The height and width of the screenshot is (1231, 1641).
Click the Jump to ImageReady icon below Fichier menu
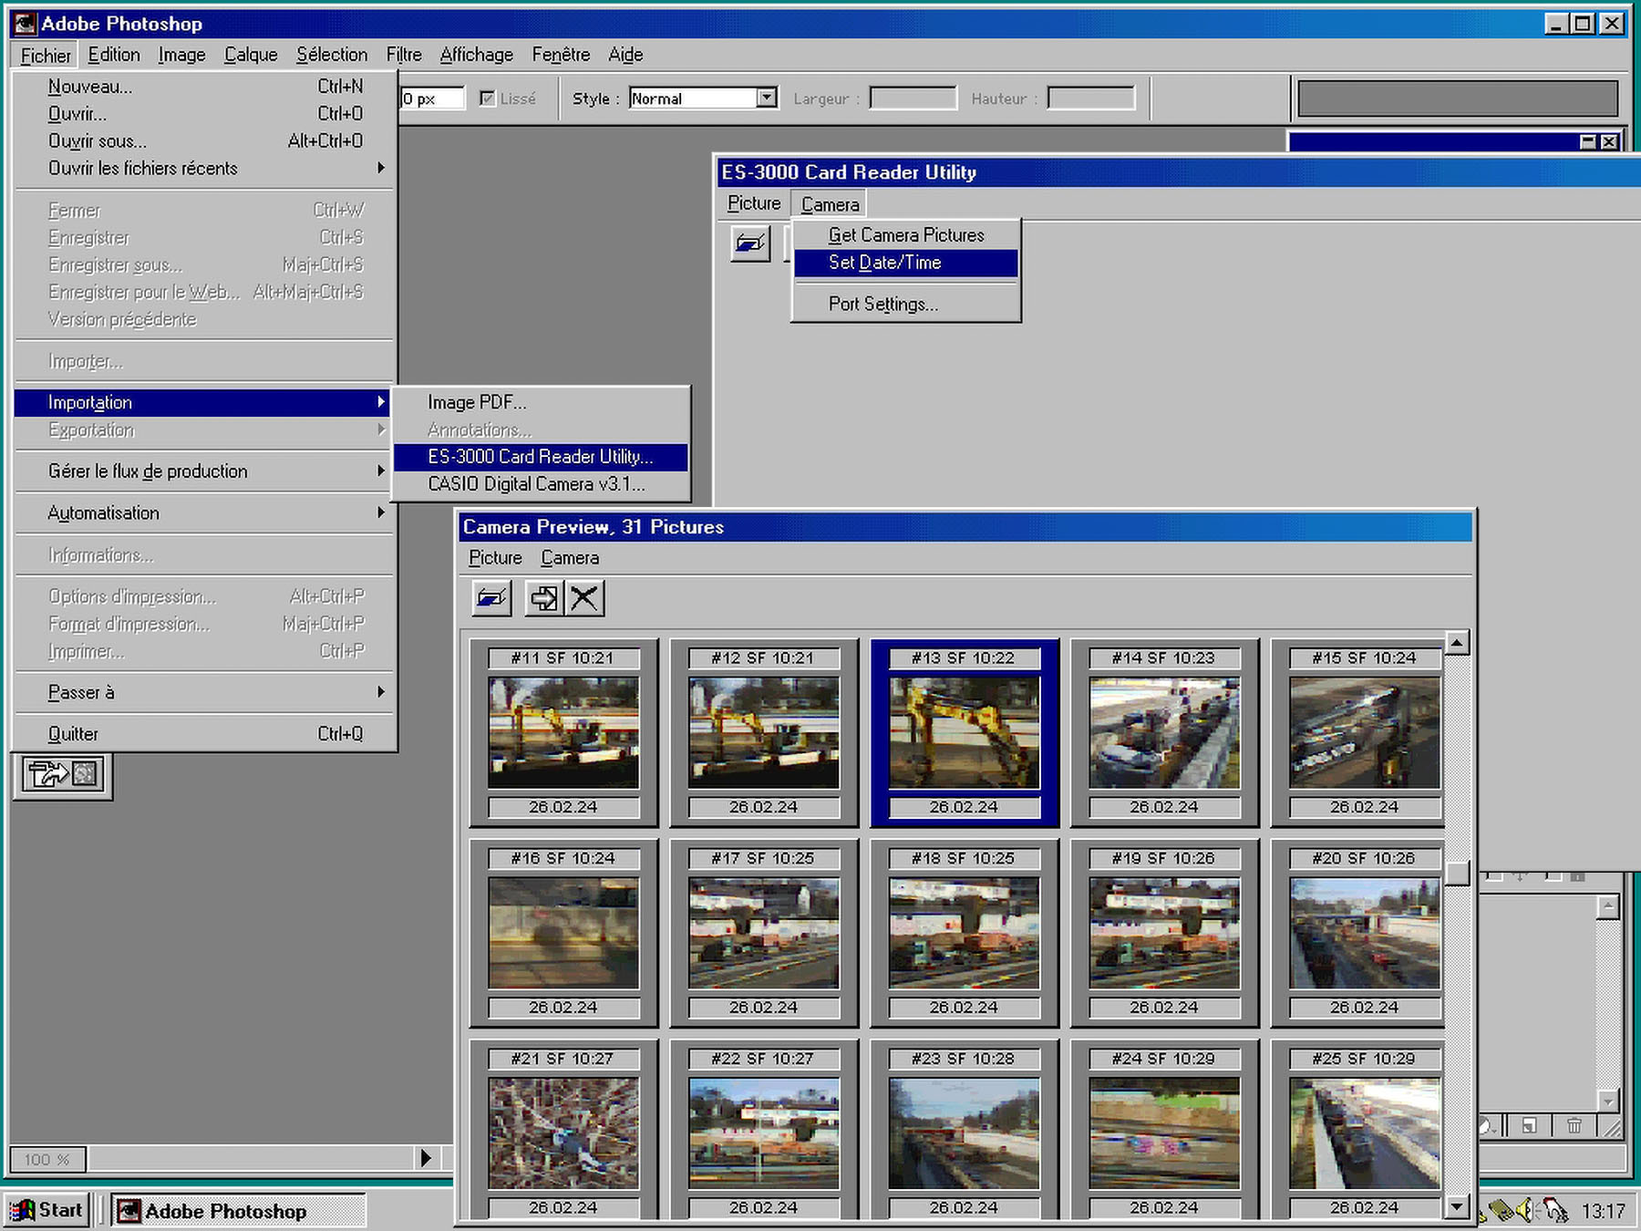[x=64, y=774]
